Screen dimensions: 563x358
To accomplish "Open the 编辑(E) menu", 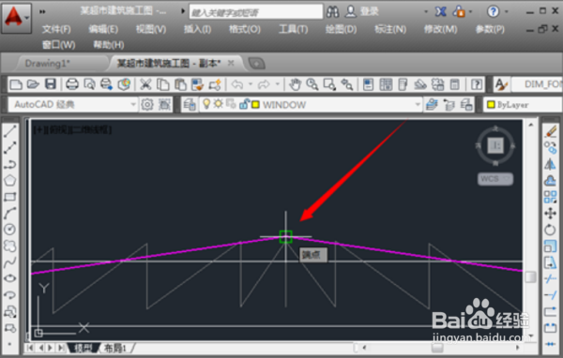I will (x=103, y=29).
